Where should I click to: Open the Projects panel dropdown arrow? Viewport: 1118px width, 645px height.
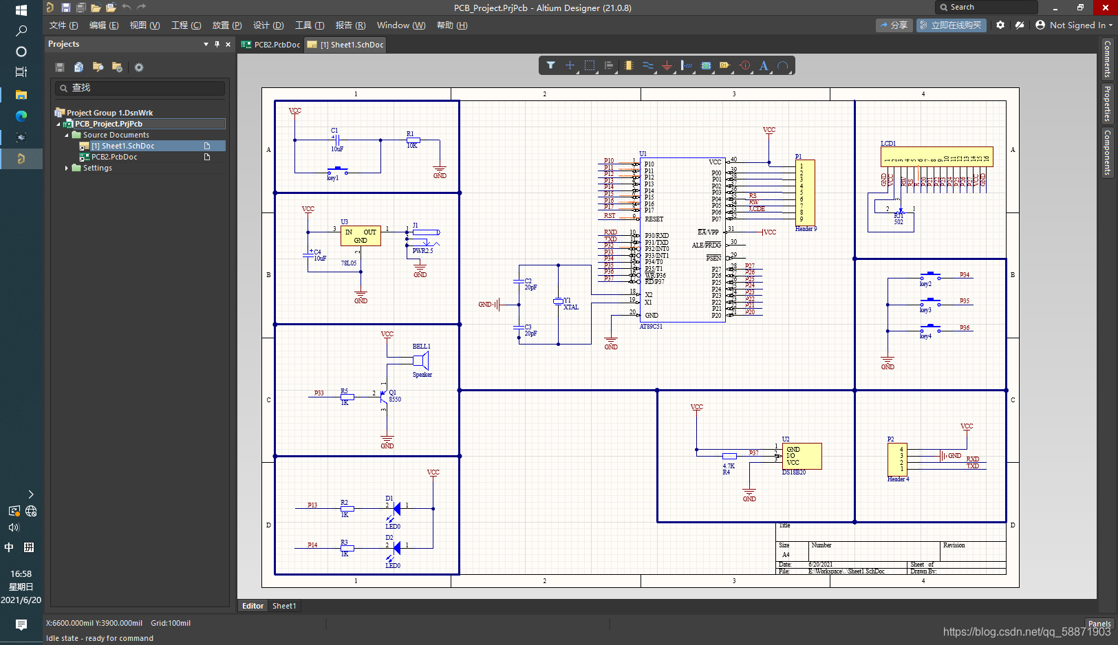pos(206,44)
